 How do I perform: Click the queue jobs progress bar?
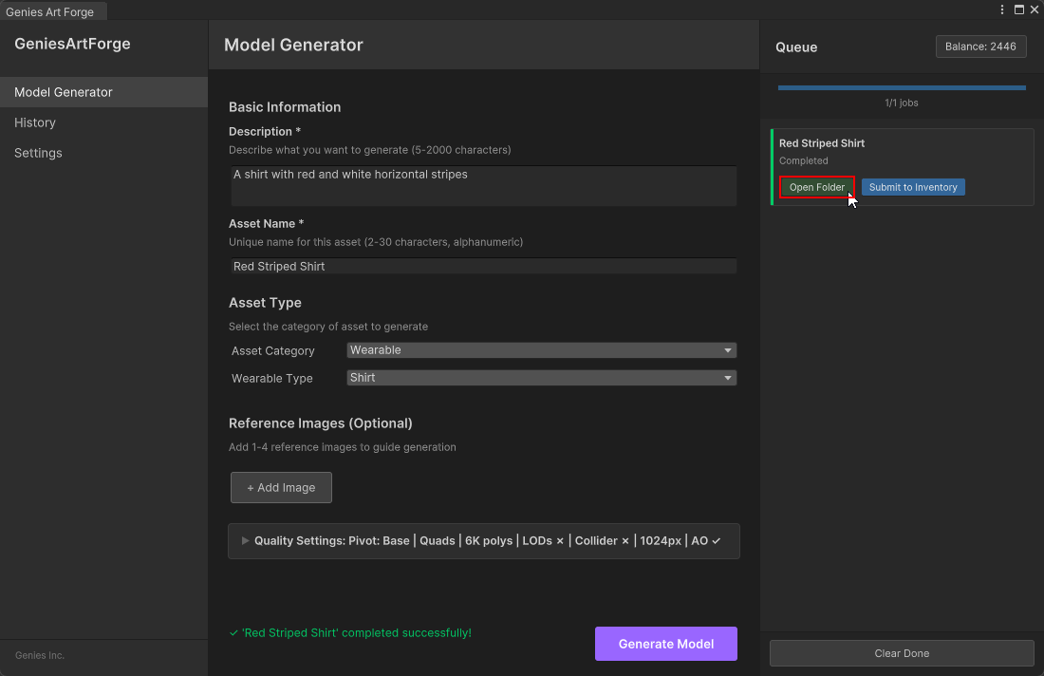[x=901, y=87]
